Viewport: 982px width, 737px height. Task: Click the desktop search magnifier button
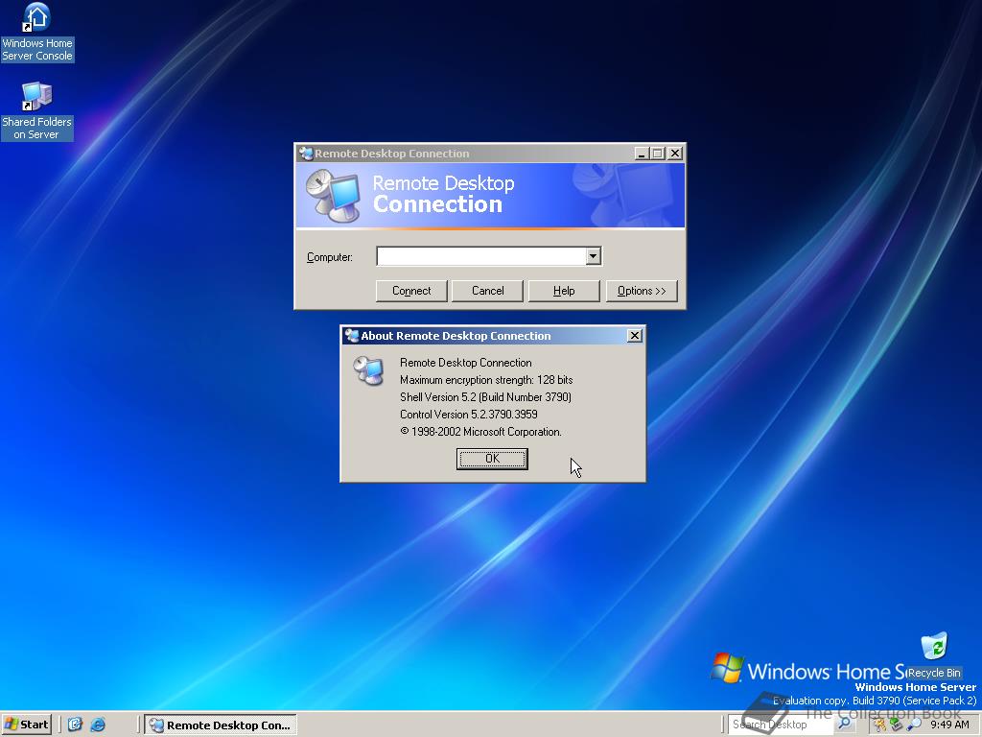pos(844,724)
